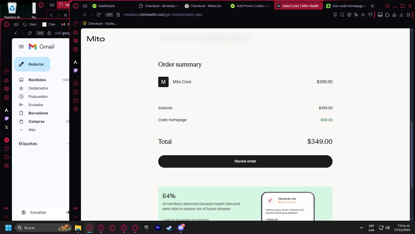Open the My Flow send arrow icon
This screenshot has height=234, width=415.
363,15
